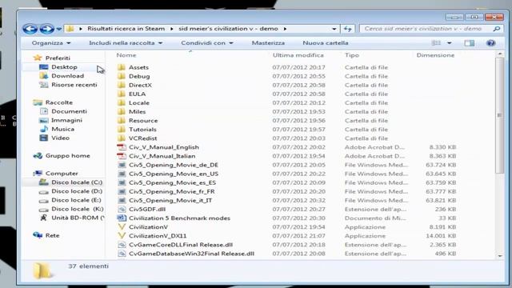The height and width of the screenshot is (288, 512).
Task: Open the Immagini library
Action: tap(66, 120)
